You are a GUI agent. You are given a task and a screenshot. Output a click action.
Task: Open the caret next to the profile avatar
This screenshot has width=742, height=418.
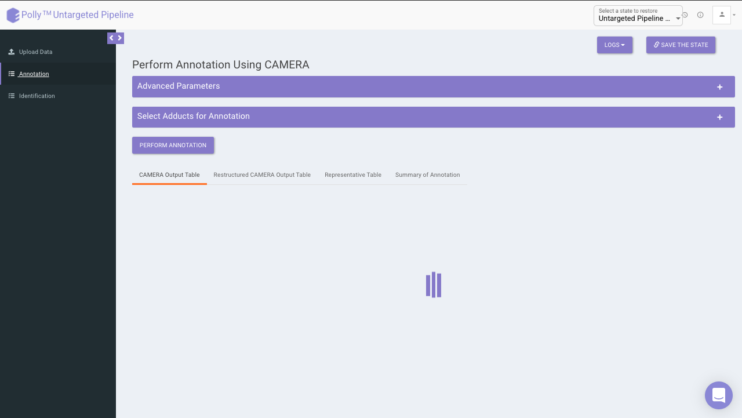pos(734,16)
